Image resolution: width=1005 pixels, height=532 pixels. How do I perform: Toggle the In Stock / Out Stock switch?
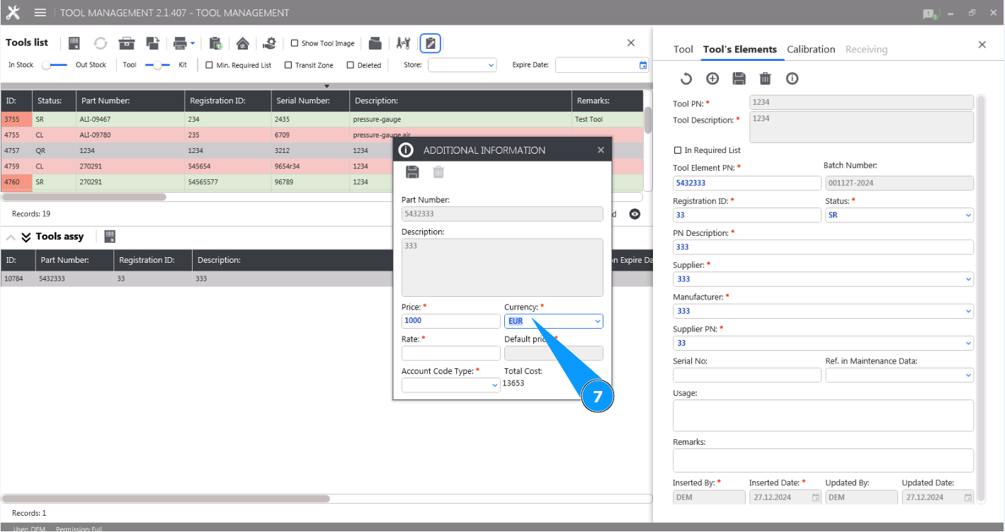click(55, 65)
